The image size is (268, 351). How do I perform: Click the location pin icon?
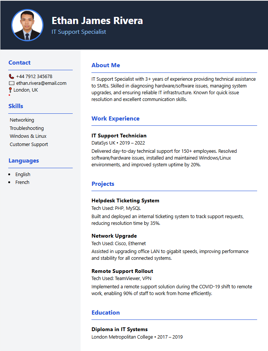coord(10,90)
